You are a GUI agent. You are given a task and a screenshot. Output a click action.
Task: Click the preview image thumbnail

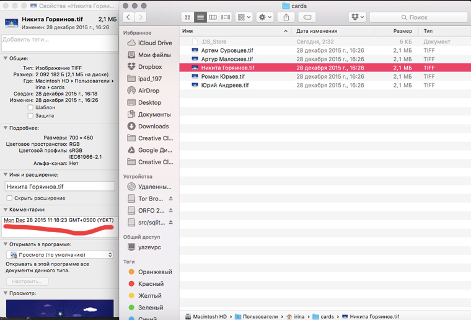[x=59, y=308]
